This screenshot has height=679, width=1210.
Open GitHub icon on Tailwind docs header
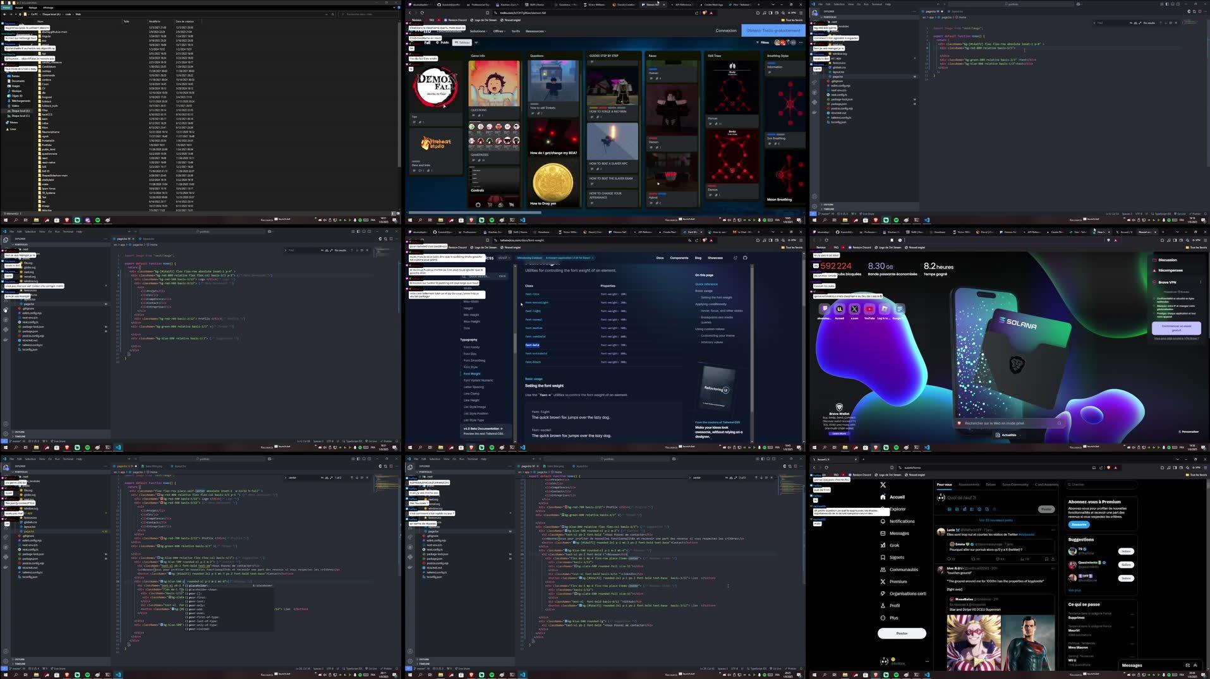coord(745,258)
